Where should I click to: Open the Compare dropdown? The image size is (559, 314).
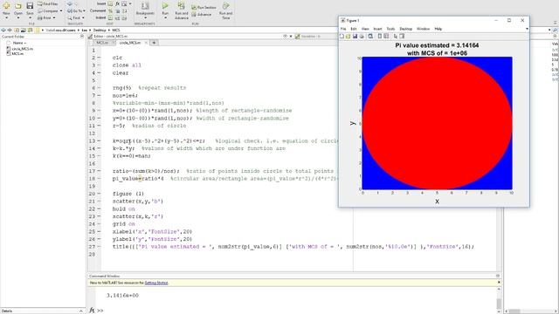tap(51, 11)
